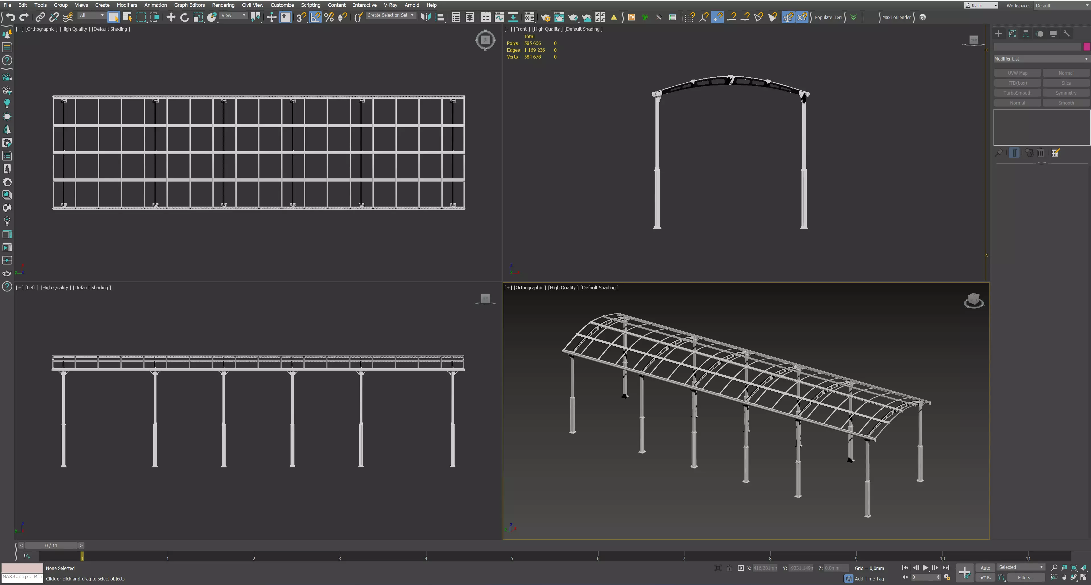Open the Modify panel tab icon
The width and height of the screenshot is (1091, 585).
(x=1012, y=34)
